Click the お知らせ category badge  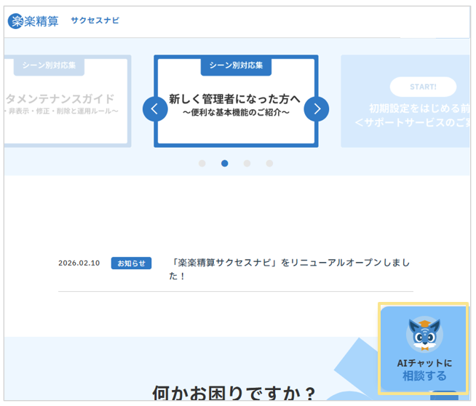[131, 263]
